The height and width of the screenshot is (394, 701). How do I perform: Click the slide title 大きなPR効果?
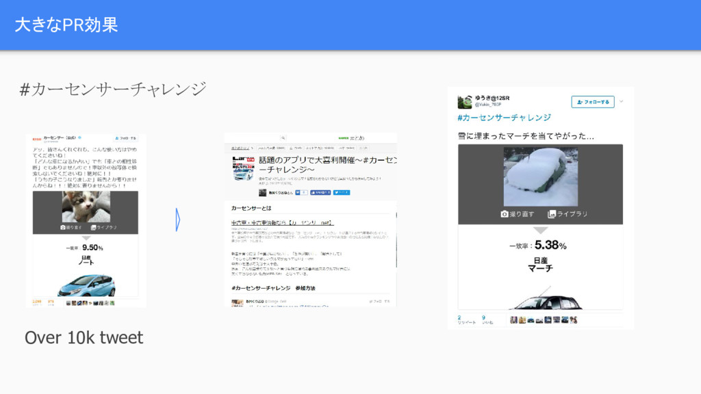tap(66, 25)
